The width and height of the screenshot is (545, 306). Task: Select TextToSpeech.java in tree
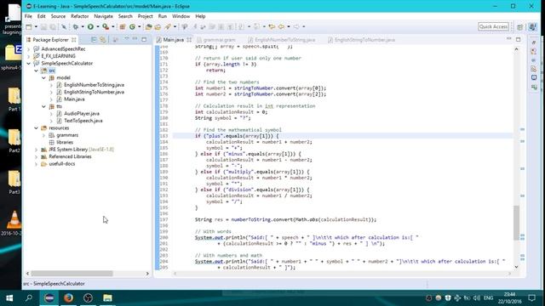[83, 121]
